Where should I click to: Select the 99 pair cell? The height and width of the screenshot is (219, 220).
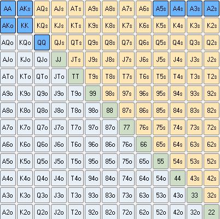pos(92,93)
